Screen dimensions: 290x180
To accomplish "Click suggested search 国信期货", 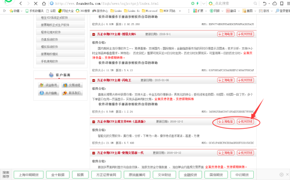I will [216, 175].
